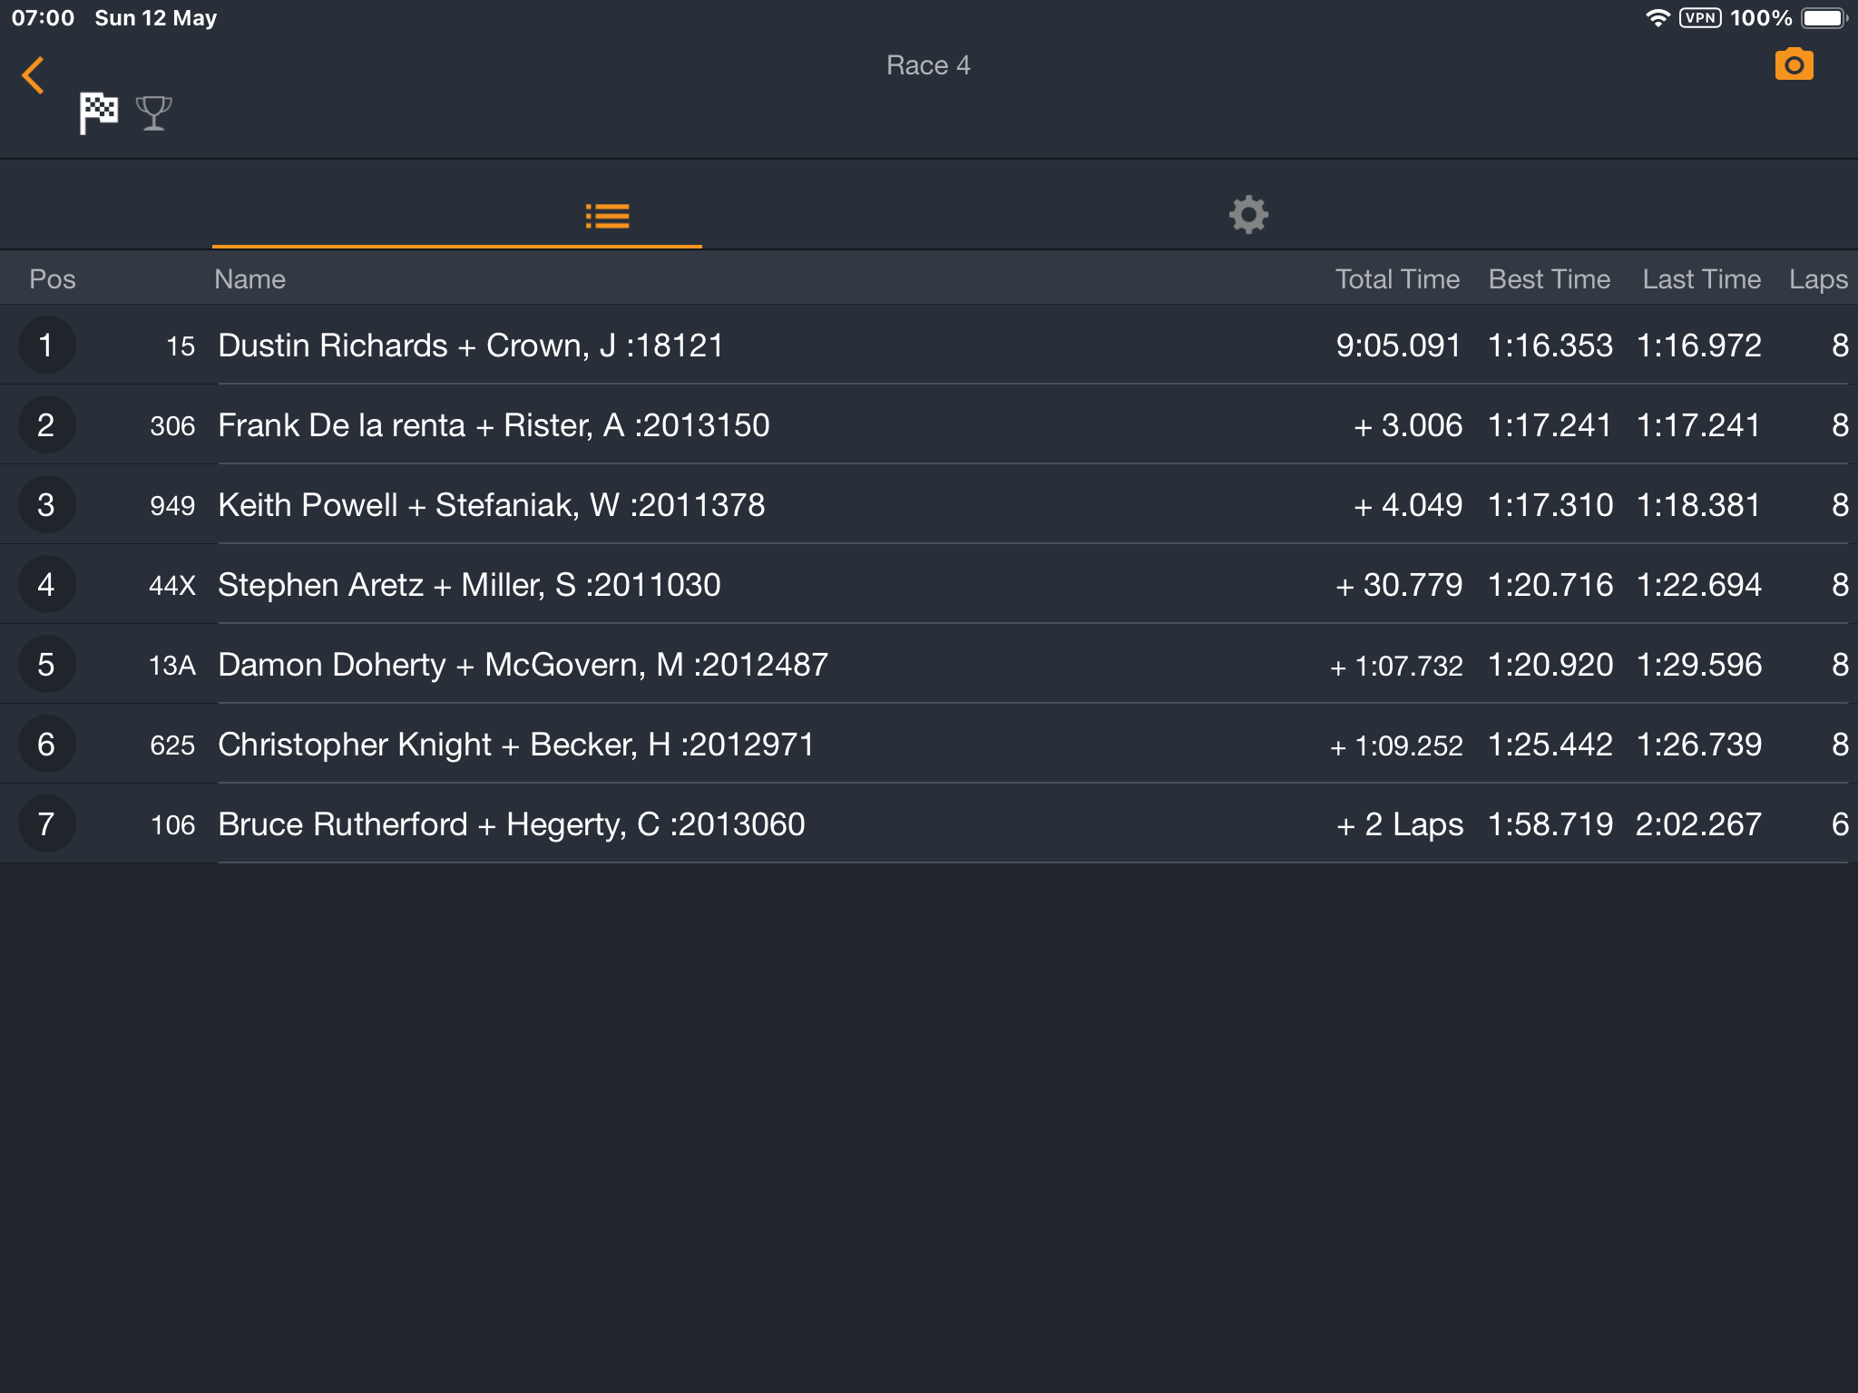Open the trophy standings icon
This screenshot has height=1393, width=1858.
[153, 113]
